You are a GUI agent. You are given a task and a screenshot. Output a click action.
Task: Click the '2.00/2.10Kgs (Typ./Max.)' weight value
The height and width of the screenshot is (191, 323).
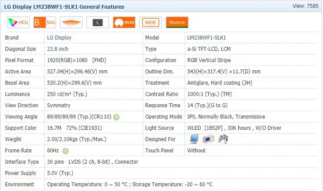click(x=77, y=139)
